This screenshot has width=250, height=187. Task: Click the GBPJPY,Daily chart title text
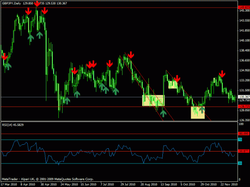(12, 3)
